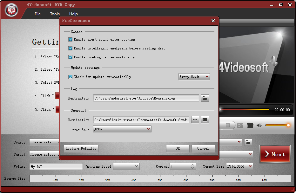Open the Tools menu
This screenshot has height=193, width=296.
55,14
